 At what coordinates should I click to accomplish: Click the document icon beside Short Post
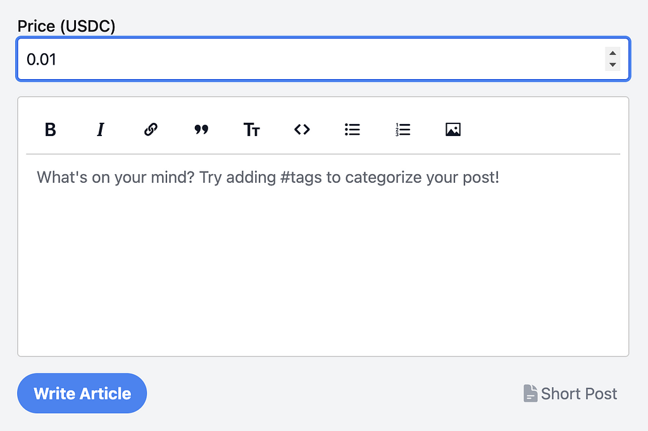pyautogui.click(x=530, y=394)
